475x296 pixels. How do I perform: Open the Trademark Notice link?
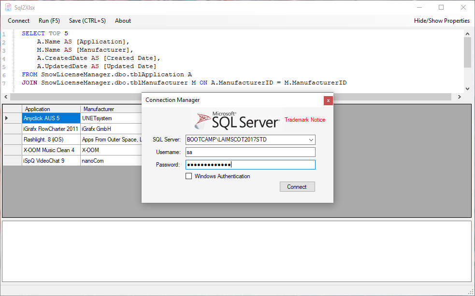click(305, 120)
